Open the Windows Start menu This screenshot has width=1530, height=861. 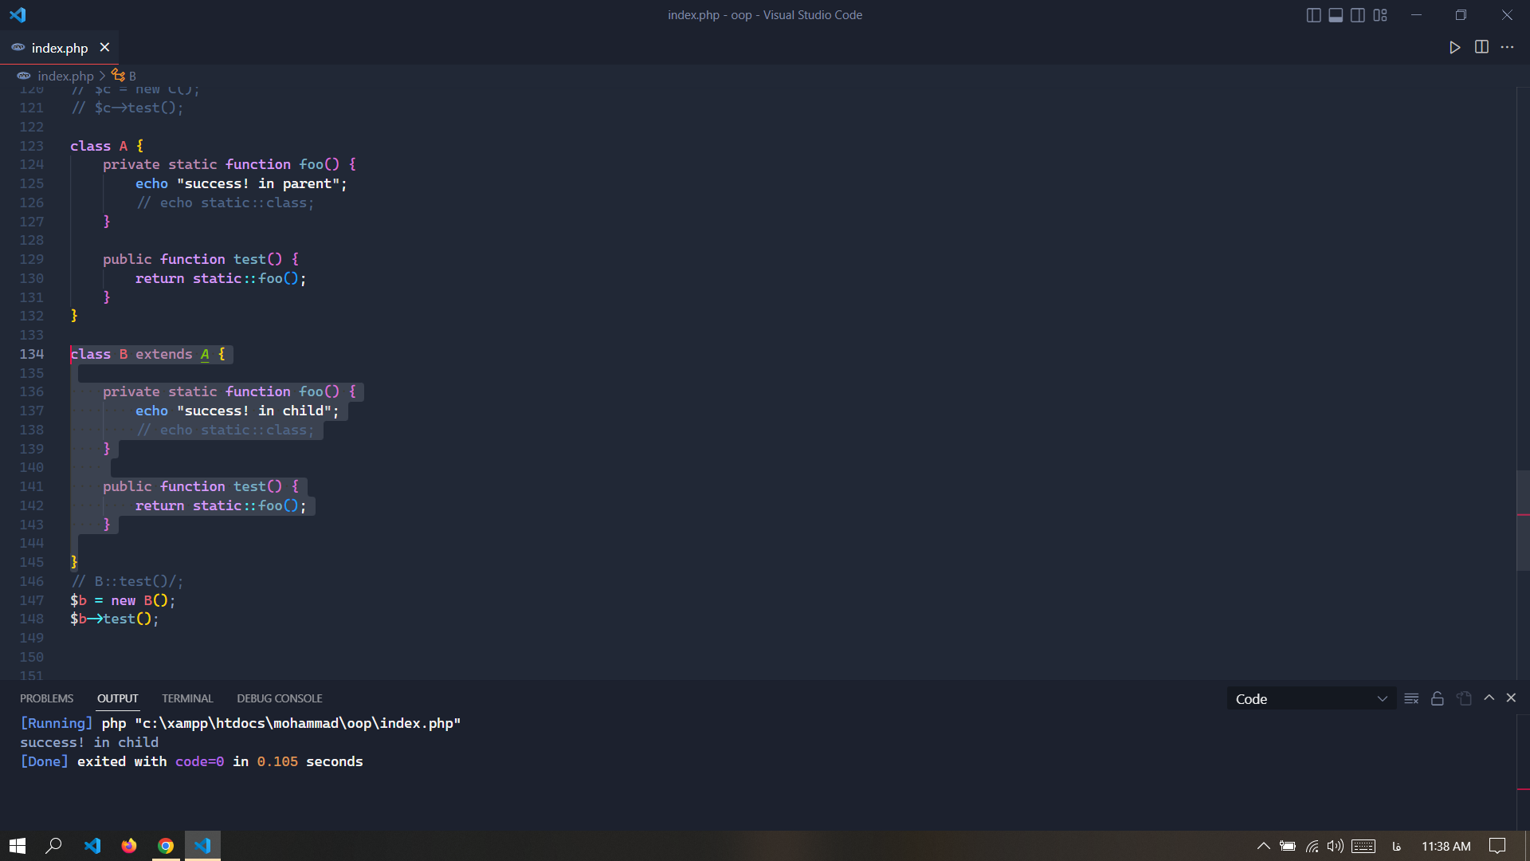tap(18, 846)
